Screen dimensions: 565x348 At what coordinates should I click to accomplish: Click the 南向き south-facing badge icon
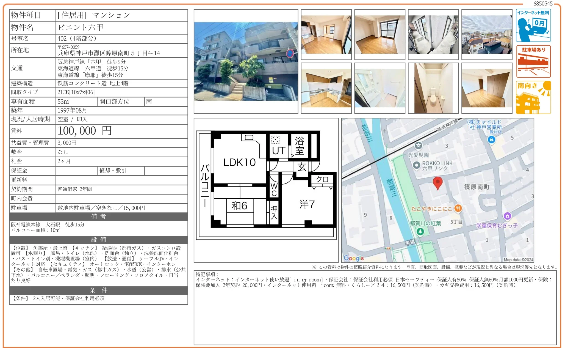click(533, 97)
